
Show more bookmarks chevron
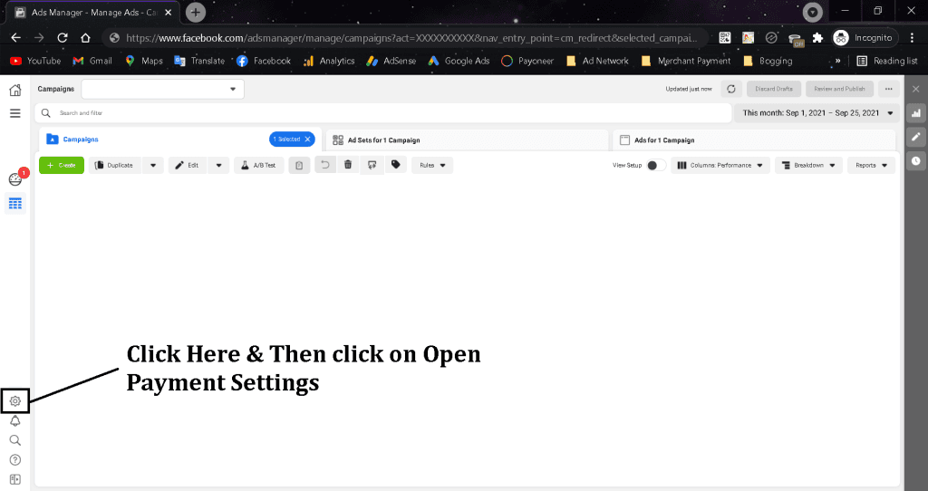pyautogui.click(x=837, y=61)
